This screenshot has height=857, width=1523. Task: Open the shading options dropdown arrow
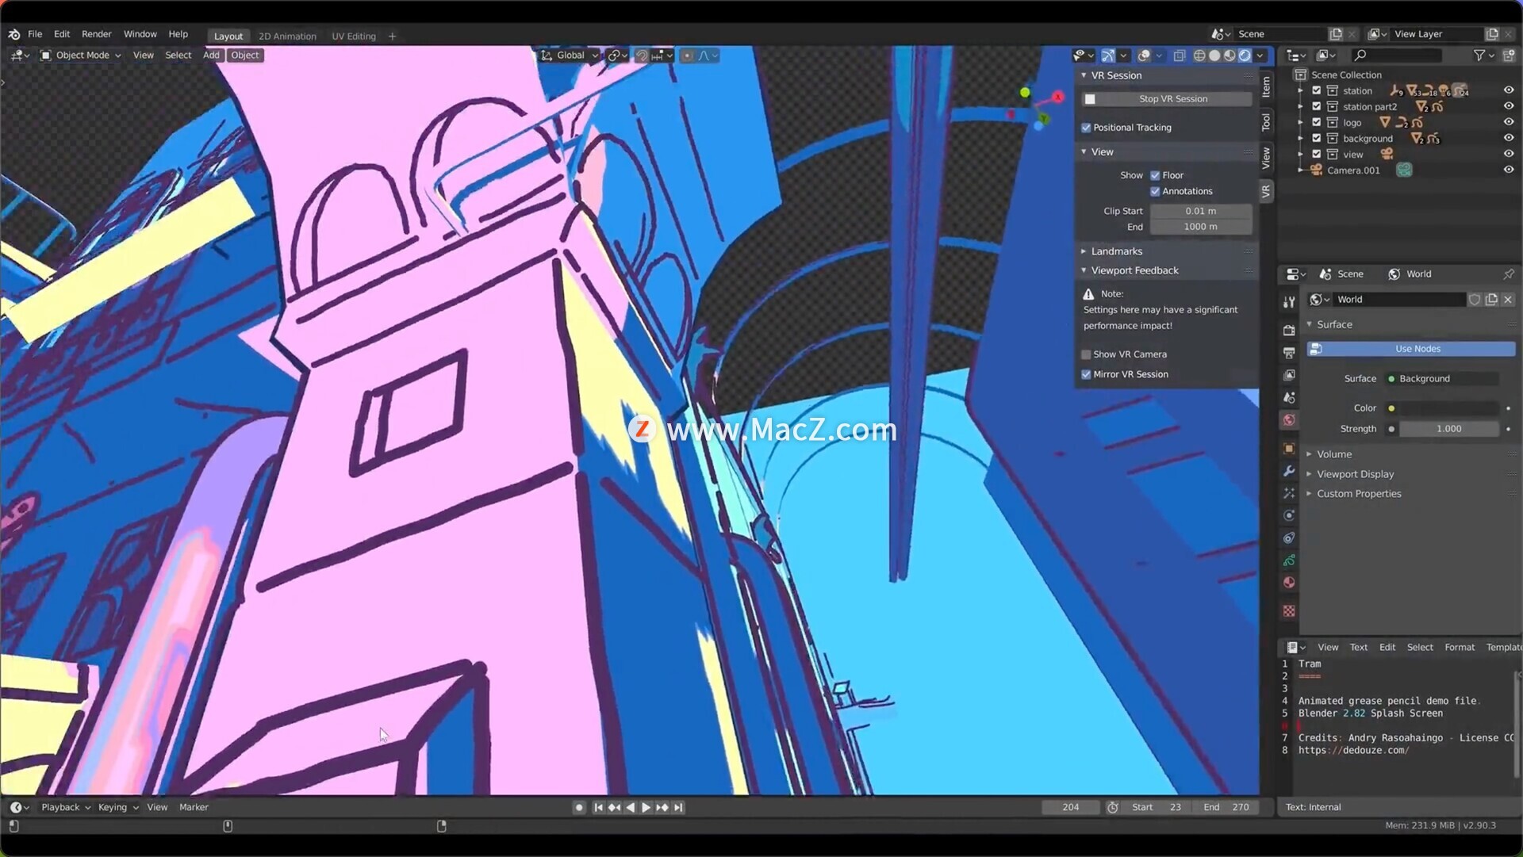point(1260,55)
